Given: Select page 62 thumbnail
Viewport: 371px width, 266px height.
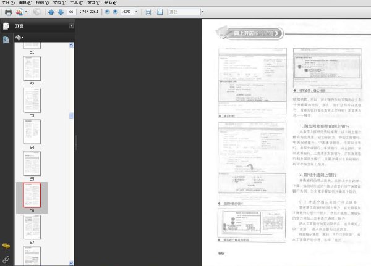Looking at the screenshot, I should point(32,69).
